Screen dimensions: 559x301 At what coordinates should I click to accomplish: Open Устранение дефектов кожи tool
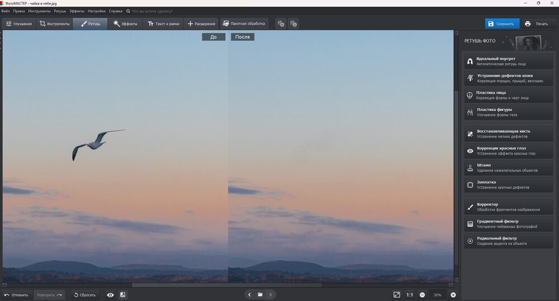(508, 78)
